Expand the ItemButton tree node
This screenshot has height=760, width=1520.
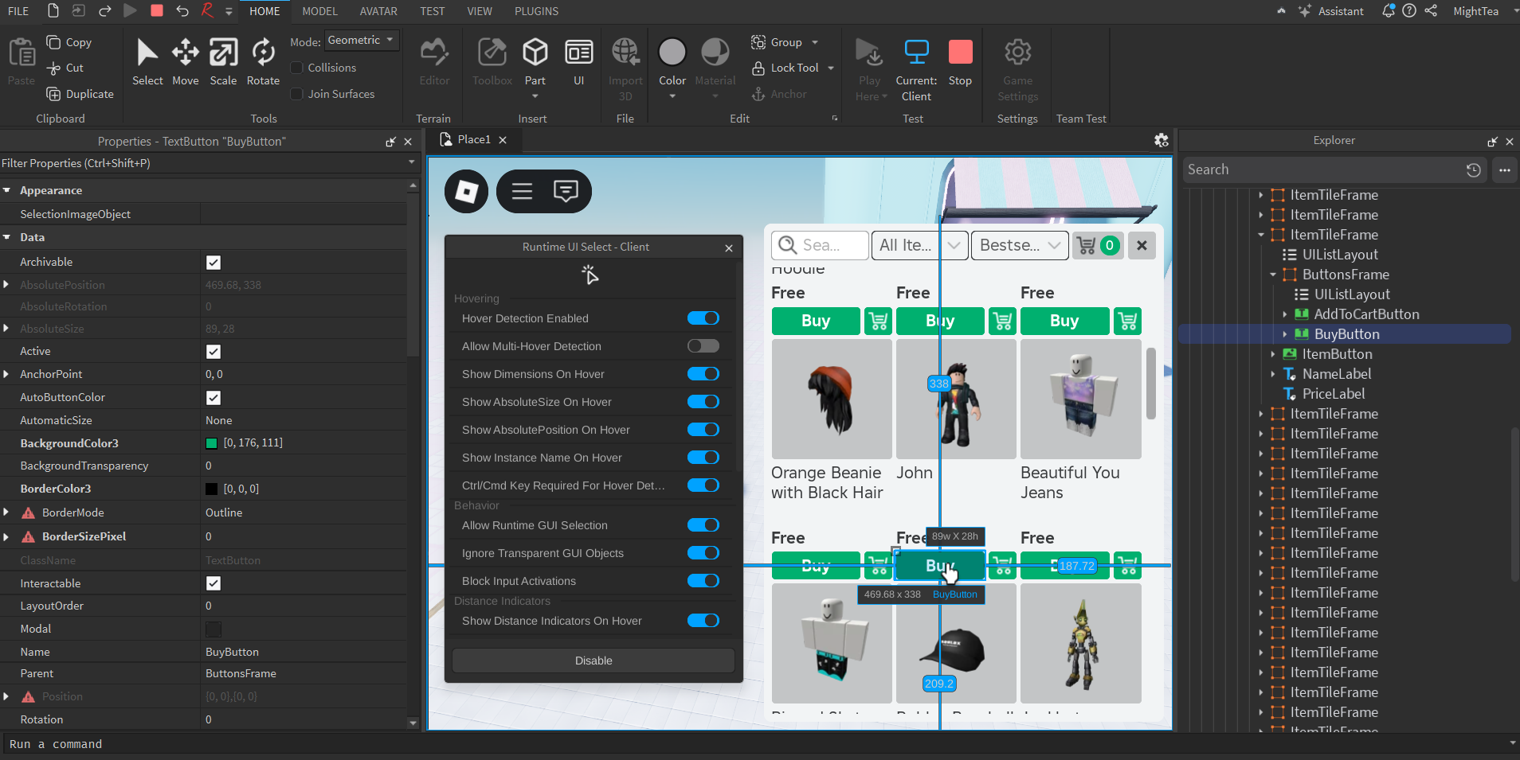coord(1273,354)
